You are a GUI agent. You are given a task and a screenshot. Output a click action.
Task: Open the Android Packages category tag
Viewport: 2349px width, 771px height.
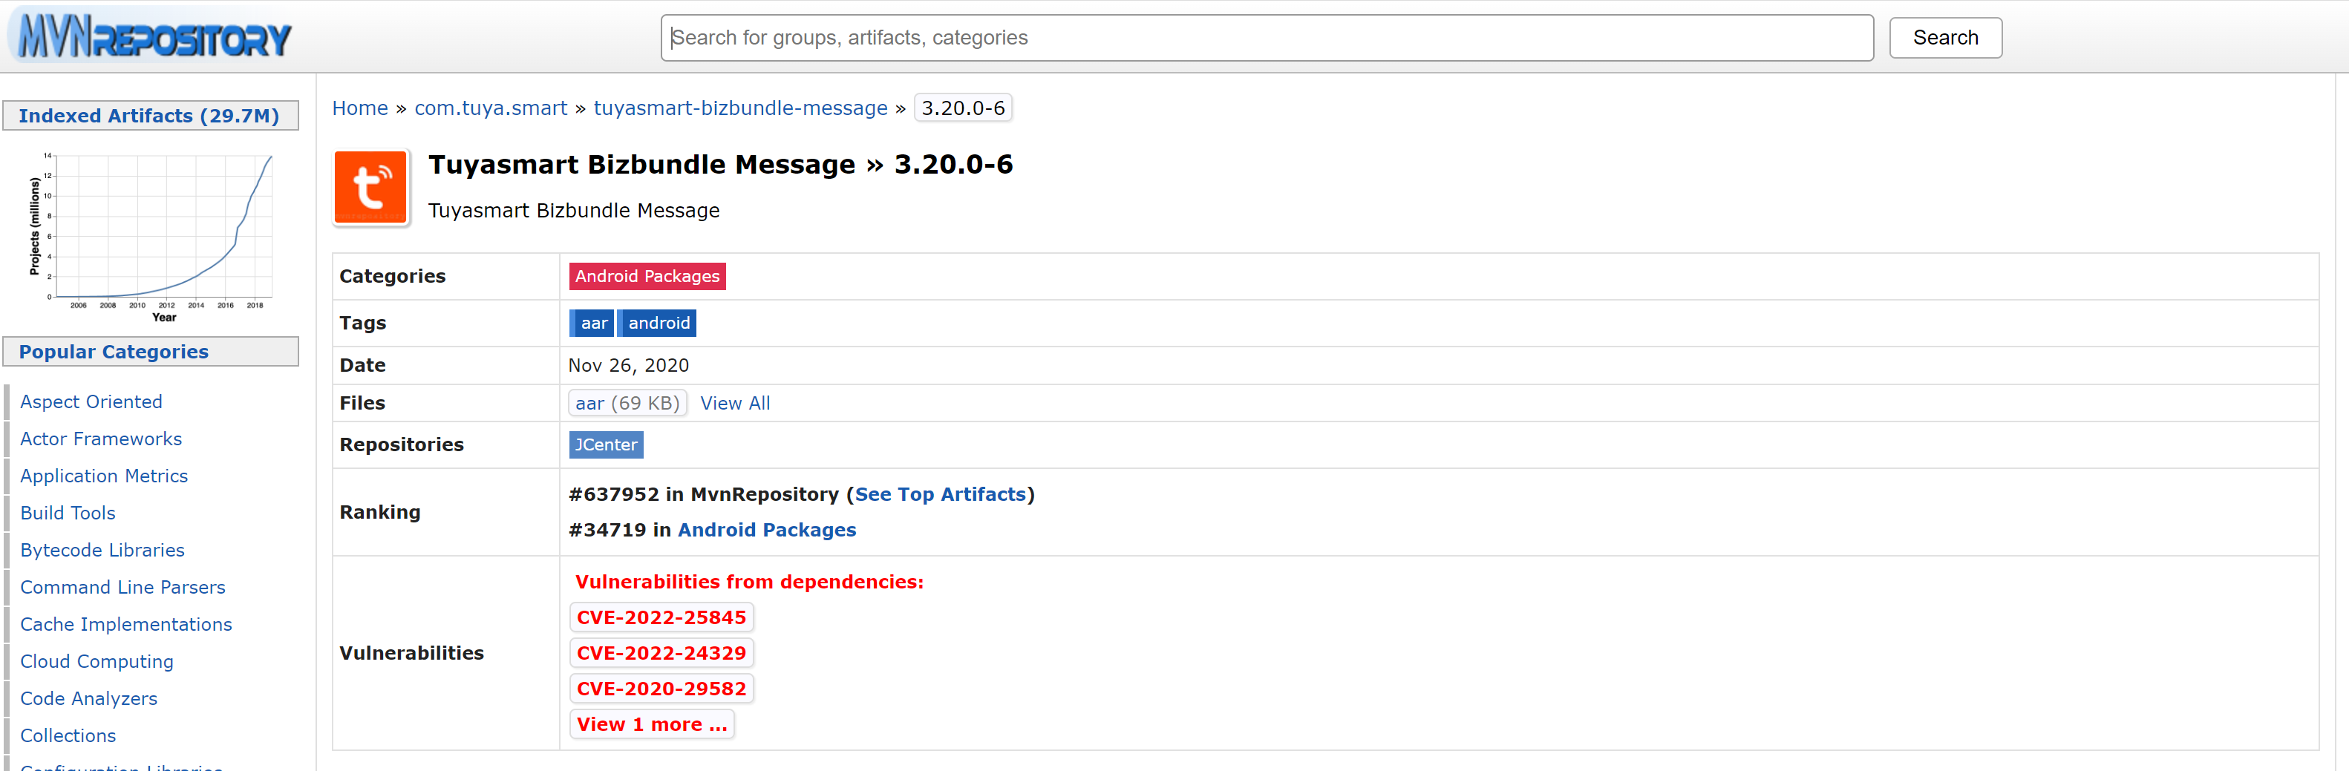647,276
